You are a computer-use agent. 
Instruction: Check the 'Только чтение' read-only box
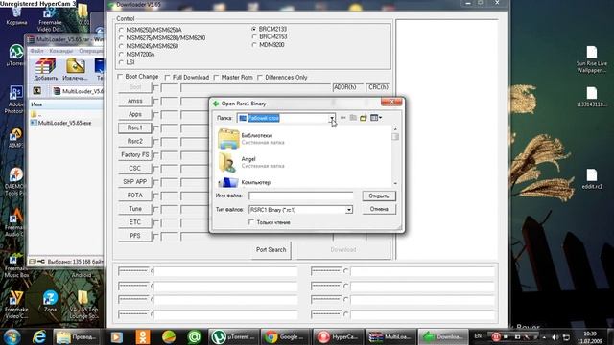251,222
